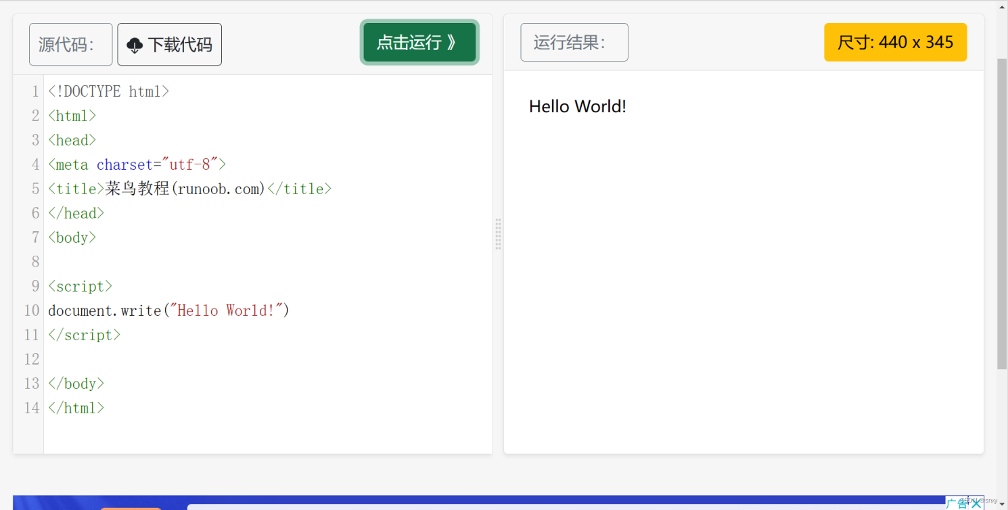
Task: Close the ad with the X icon
Action: pyautogui.click(x=976, y=503)
